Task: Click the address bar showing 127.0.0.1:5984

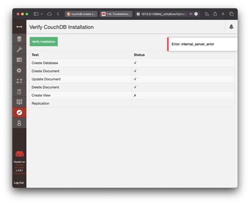Action: point(164,14)
